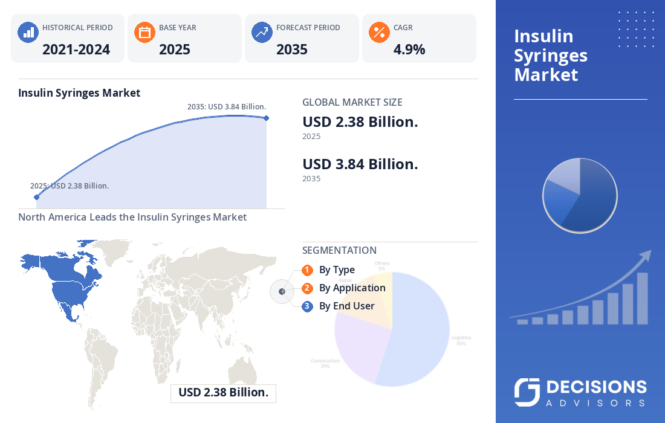Click the Base Year calendar icon
665x423 pixels.
[144, 33]
